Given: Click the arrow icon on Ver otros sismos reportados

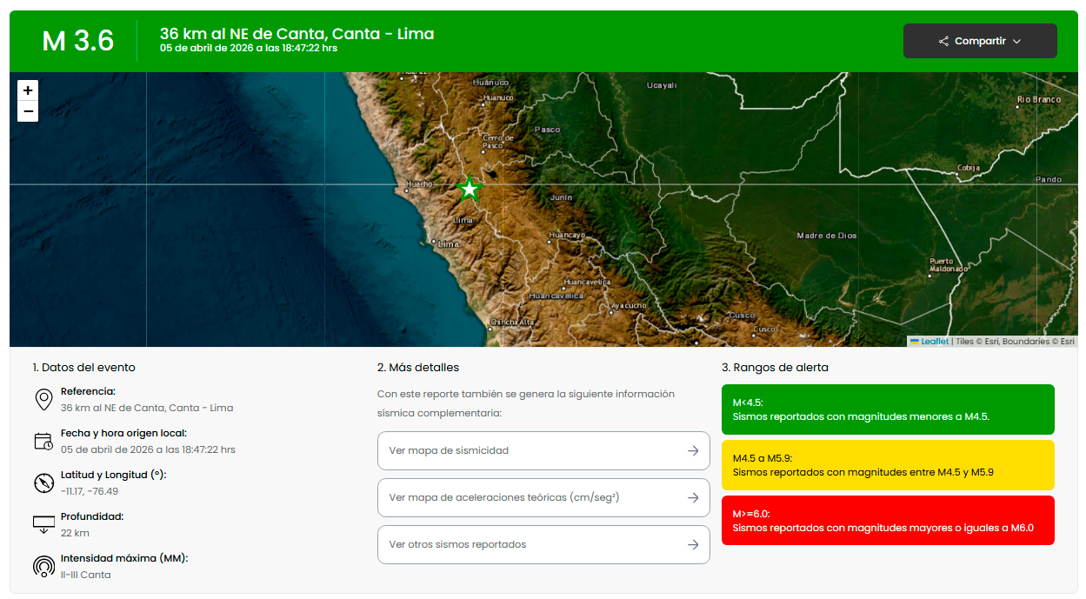Looking at the screenshot, I should point(693,544).
